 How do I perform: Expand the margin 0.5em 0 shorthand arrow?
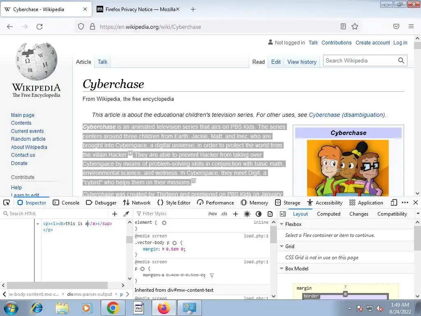[x=163, y=249]
